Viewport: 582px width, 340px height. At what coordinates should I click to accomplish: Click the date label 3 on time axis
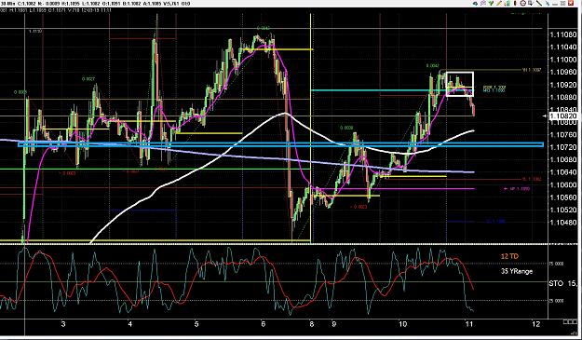click(63, 324)
